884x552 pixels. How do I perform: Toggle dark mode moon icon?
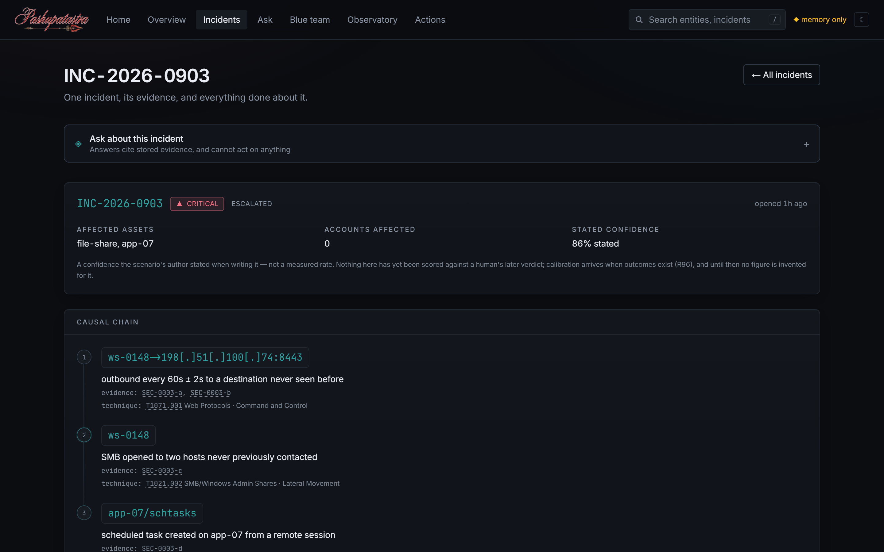click(861, 20)
